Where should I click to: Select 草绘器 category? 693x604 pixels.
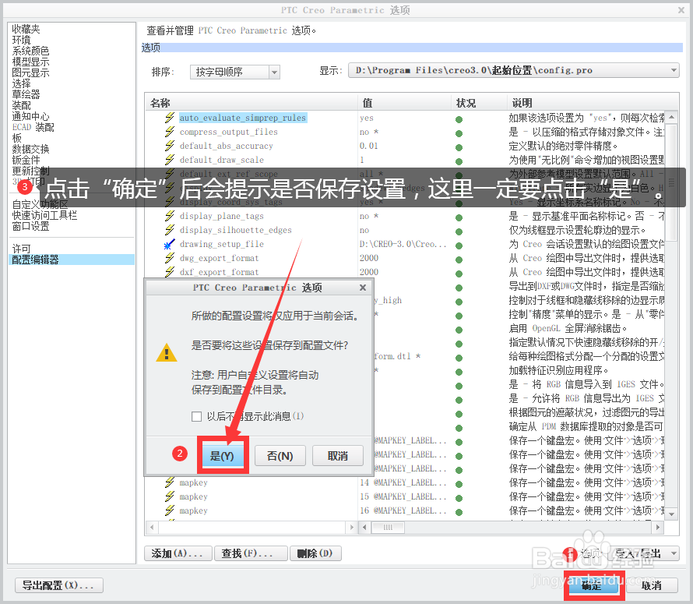point(26,94)
